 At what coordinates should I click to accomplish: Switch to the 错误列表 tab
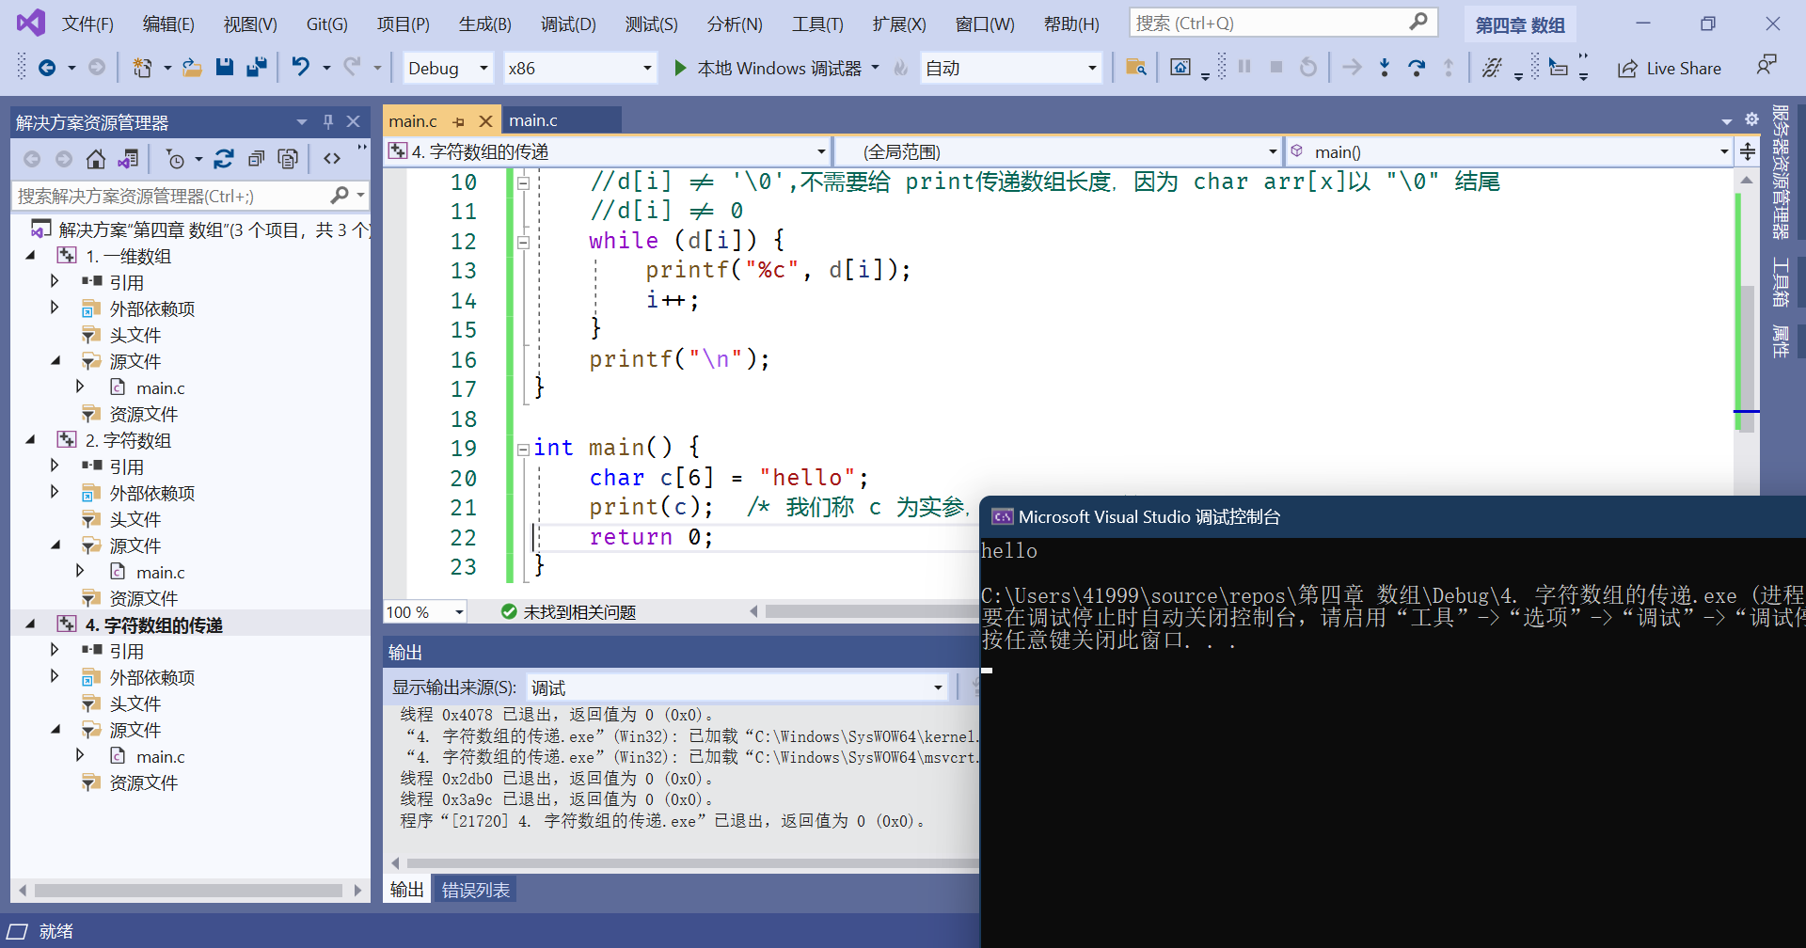[476, 890]
